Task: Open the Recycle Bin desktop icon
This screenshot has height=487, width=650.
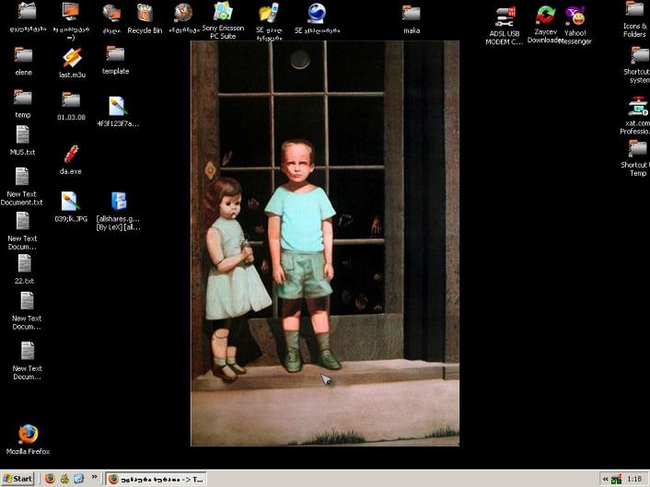Action: pyautogui.click(x=145, y=14)
